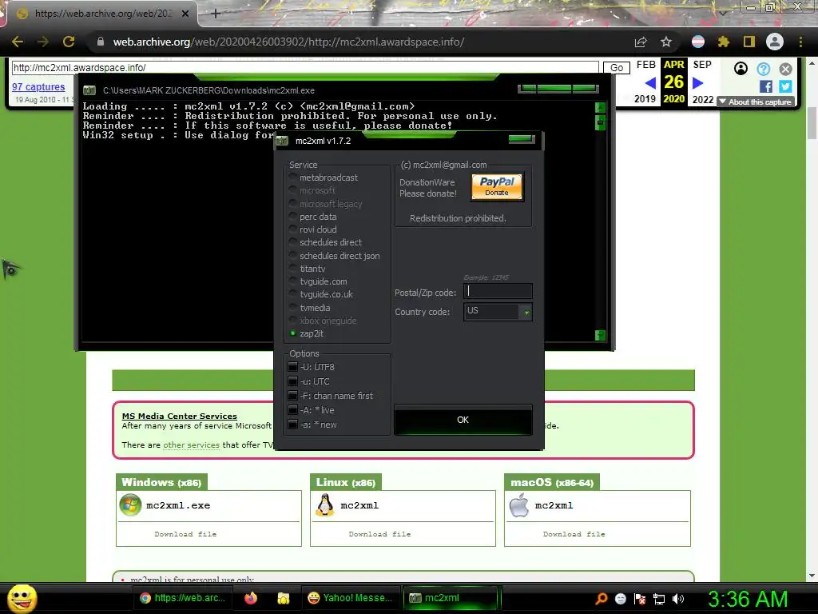Go to next capture blue arrow
This screenshot has width=818, height=614.
(x=698, y=83)
